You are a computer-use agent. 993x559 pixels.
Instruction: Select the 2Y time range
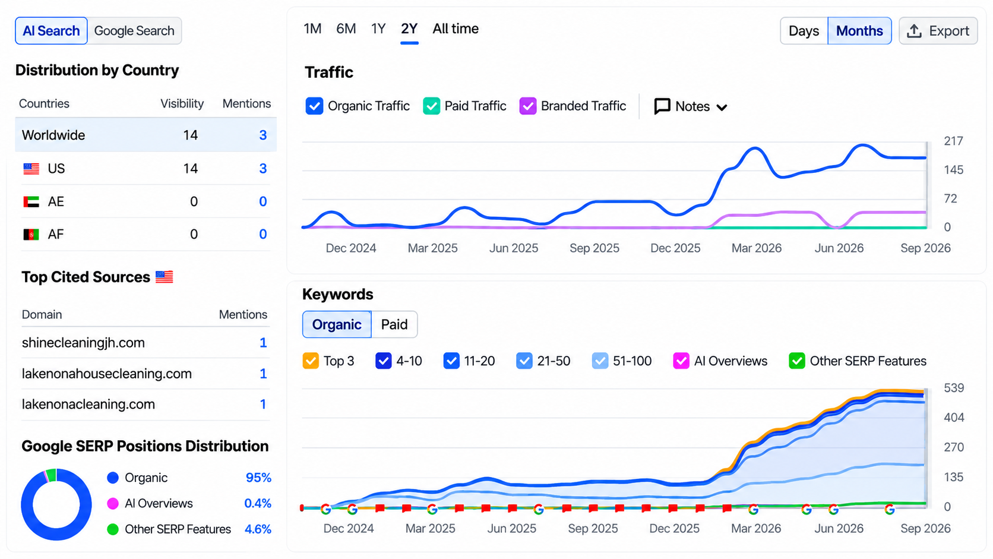pyautogui.click(x=409, y=29)
